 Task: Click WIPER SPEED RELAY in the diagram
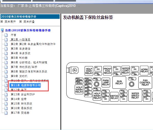pyautogui.click(x=135, y=95)
